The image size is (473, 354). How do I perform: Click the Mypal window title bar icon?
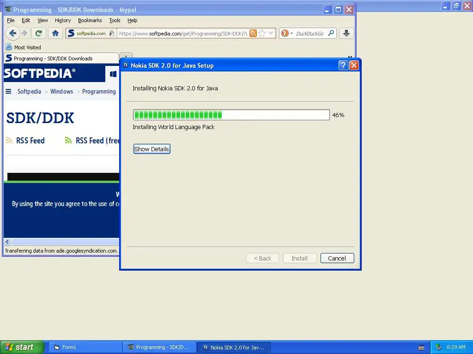point(8,10)
